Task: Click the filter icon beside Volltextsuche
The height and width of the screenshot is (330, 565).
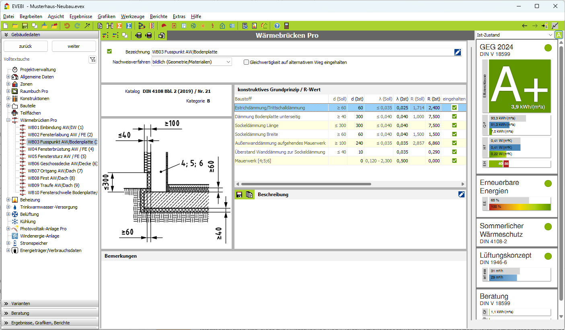Action: coord(92,59)
